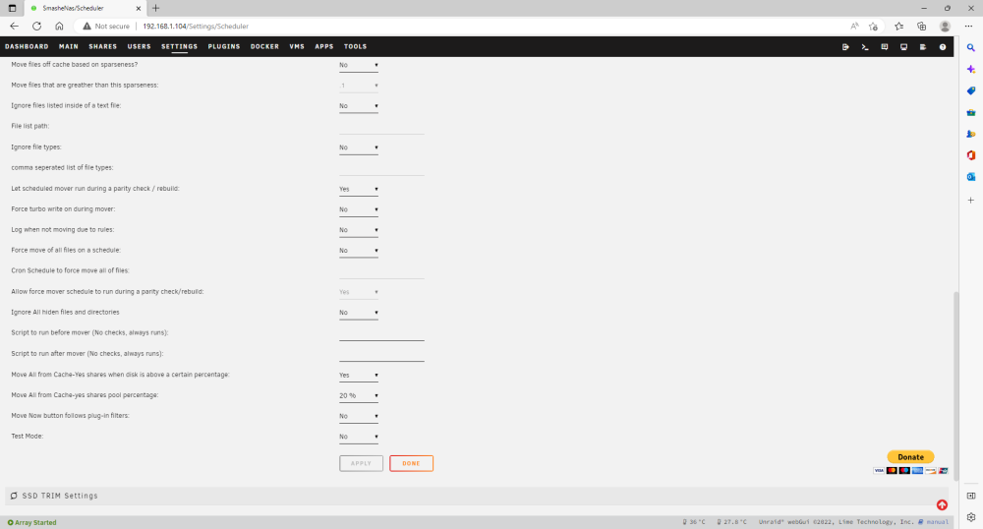Open the system log icon

coord(923,47)
